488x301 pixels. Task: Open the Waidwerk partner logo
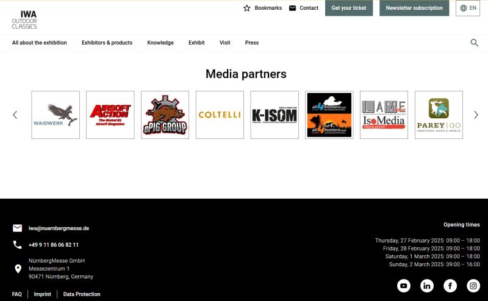pyautogui.click(x=56, y=115)
